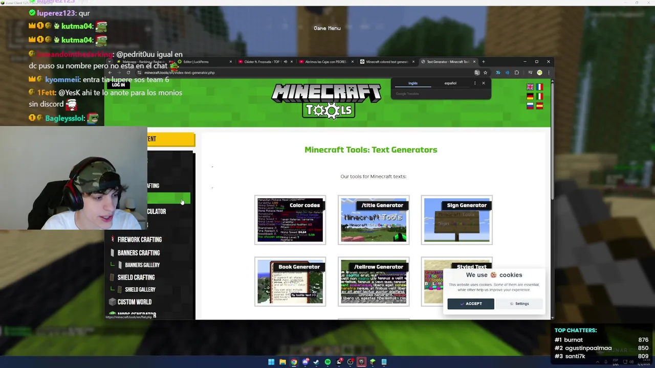Reload the page in the browser

tap(128, 73)
